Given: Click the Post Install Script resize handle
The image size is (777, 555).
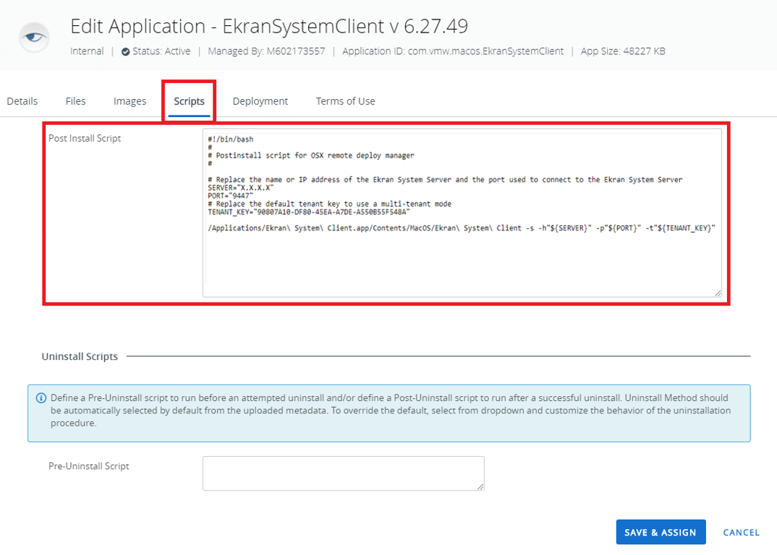Looking at the screenshot, I should tap(717, 292).
